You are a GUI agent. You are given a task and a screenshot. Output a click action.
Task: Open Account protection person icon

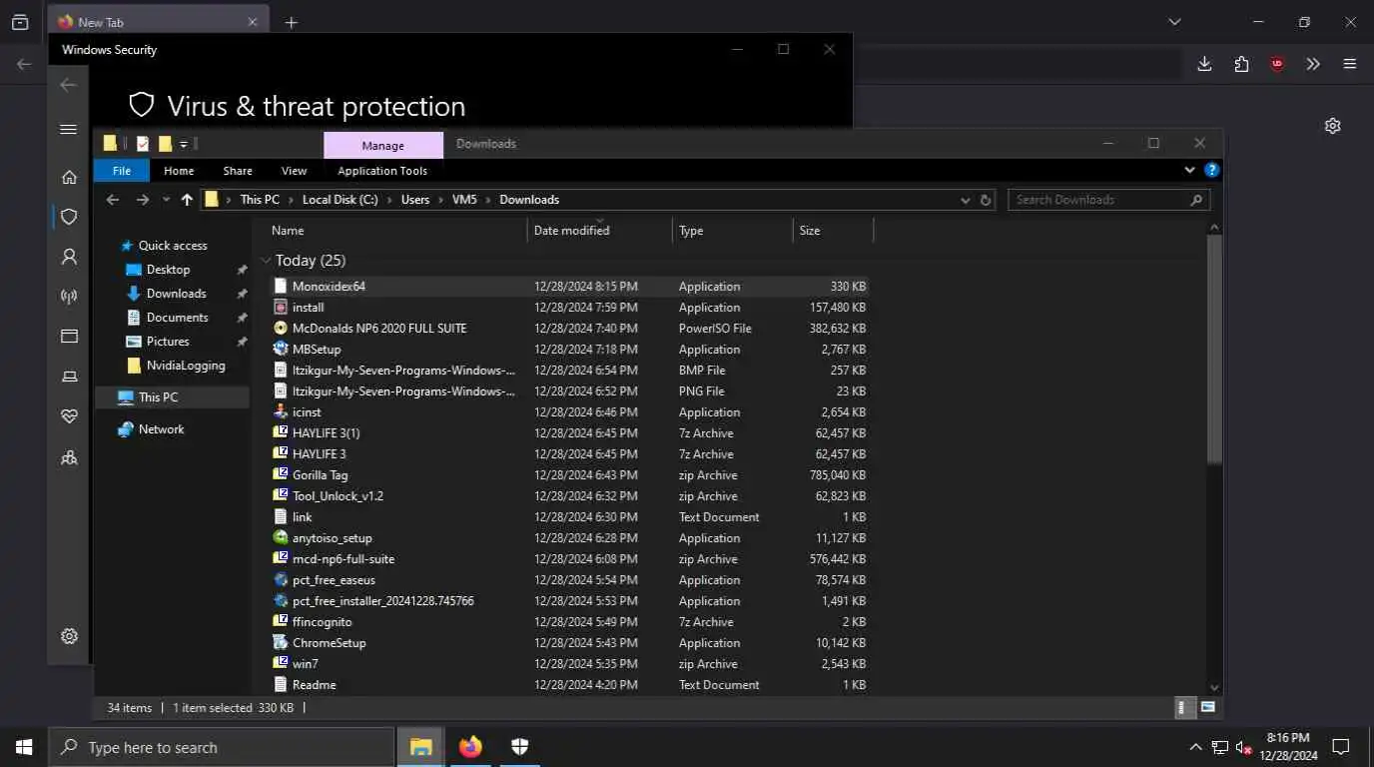click(69, 257)
